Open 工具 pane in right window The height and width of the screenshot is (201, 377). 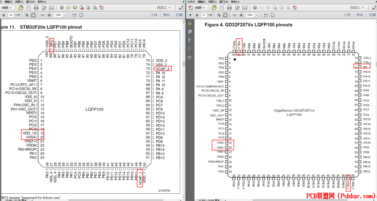347,15
